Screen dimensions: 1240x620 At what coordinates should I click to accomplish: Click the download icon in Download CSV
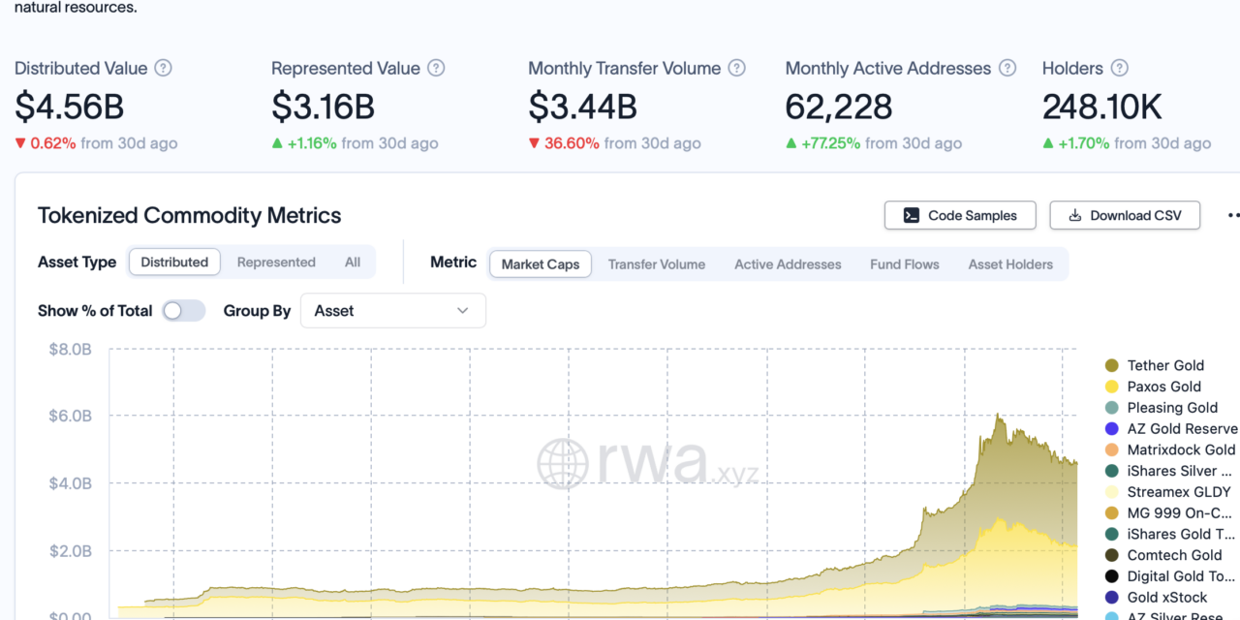(1075, 215)
